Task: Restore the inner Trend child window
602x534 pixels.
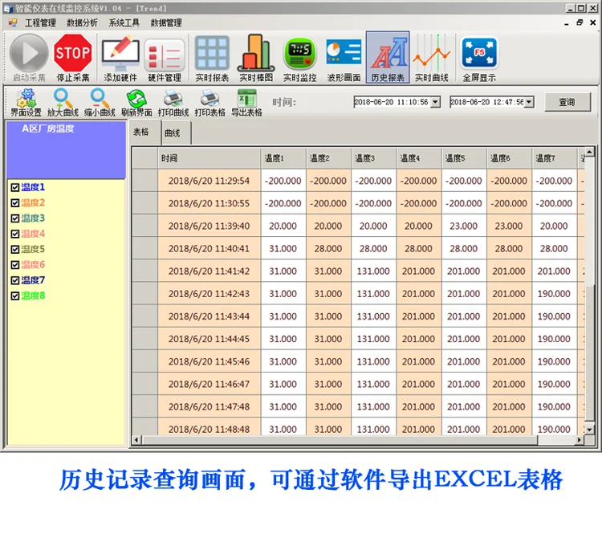Action: click(x=580, y=22)
